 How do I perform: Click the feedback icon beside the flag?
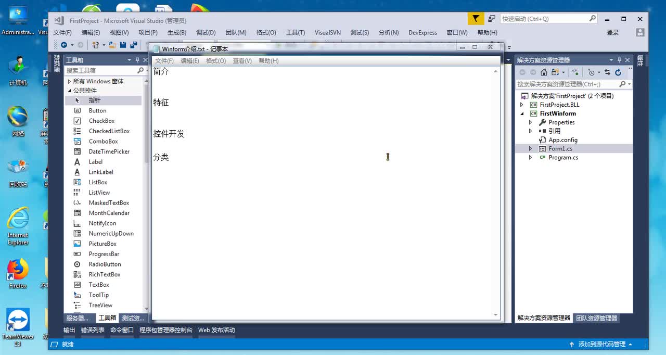(x=492, y=19)
